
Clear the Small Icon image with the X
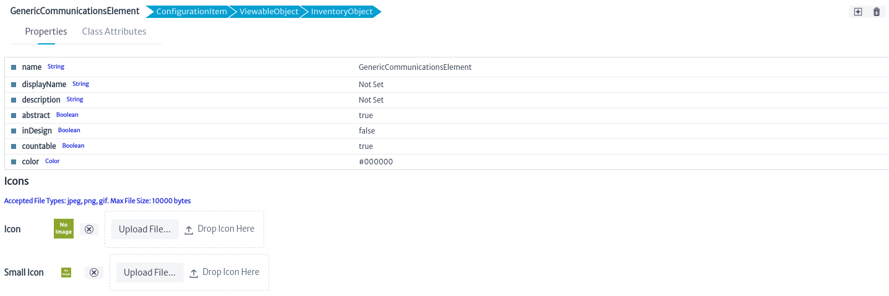coord(94,273)
